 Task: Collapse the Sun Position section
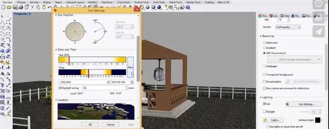[56, 15]
